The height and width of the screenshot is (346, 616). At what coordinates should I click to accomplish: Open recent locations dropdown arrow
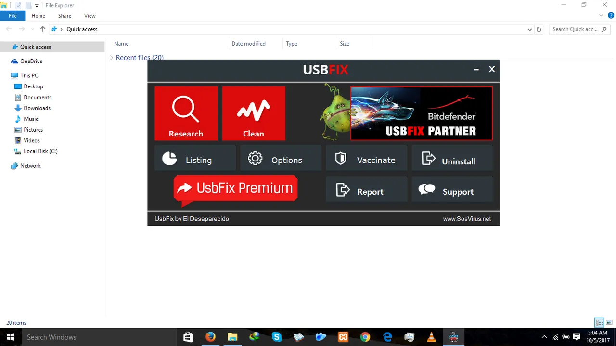33,29
